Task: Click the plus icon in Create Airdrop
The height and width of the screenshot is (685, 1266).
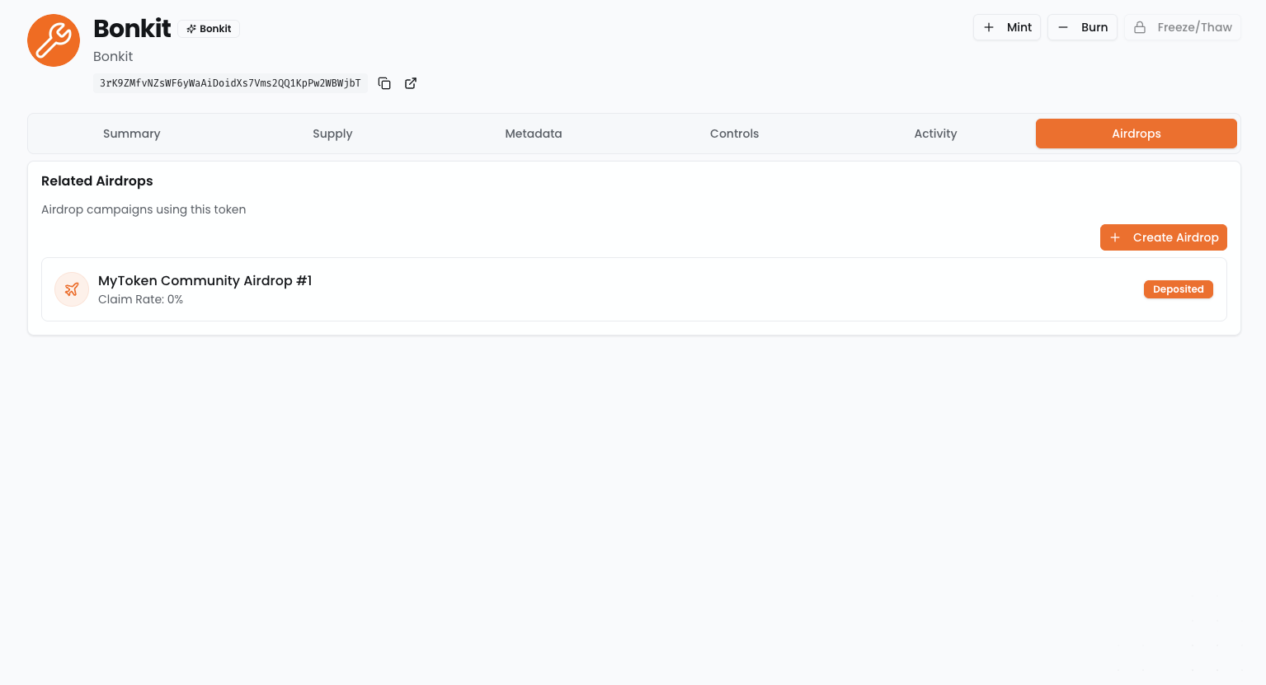Action: click(1115, 237)
